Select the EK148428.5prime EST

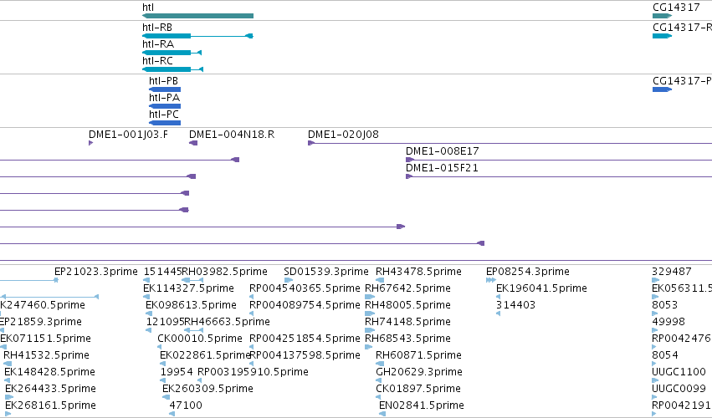coord(8,380)
